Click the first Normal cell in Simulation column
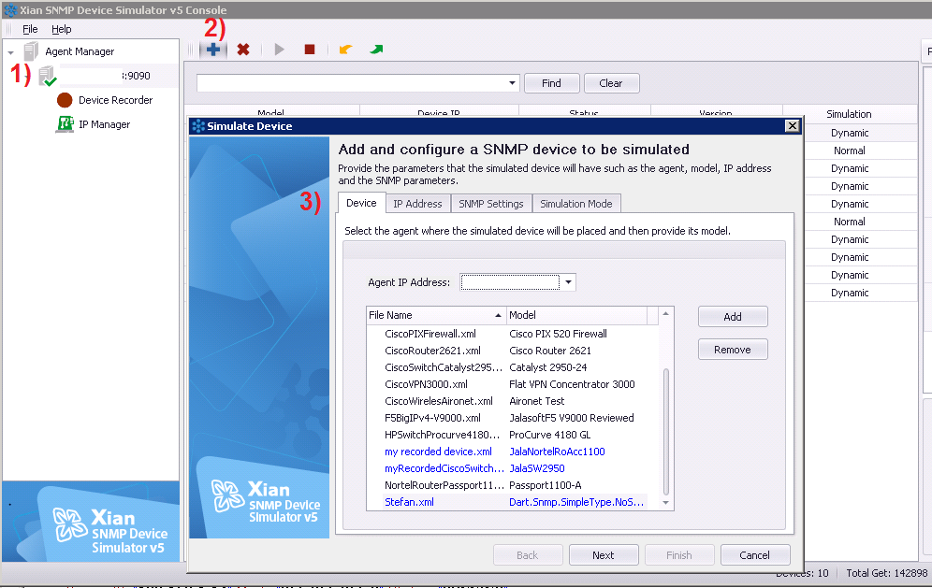 point(850,151)
